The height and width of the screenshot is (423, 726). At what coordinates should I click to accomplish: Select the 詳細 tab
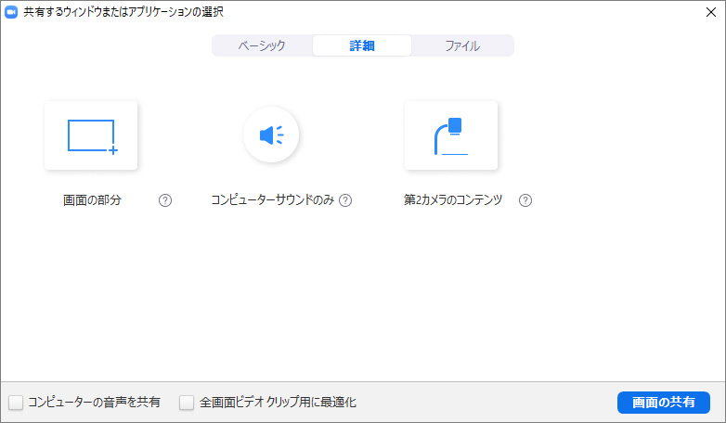click(362, 45)
